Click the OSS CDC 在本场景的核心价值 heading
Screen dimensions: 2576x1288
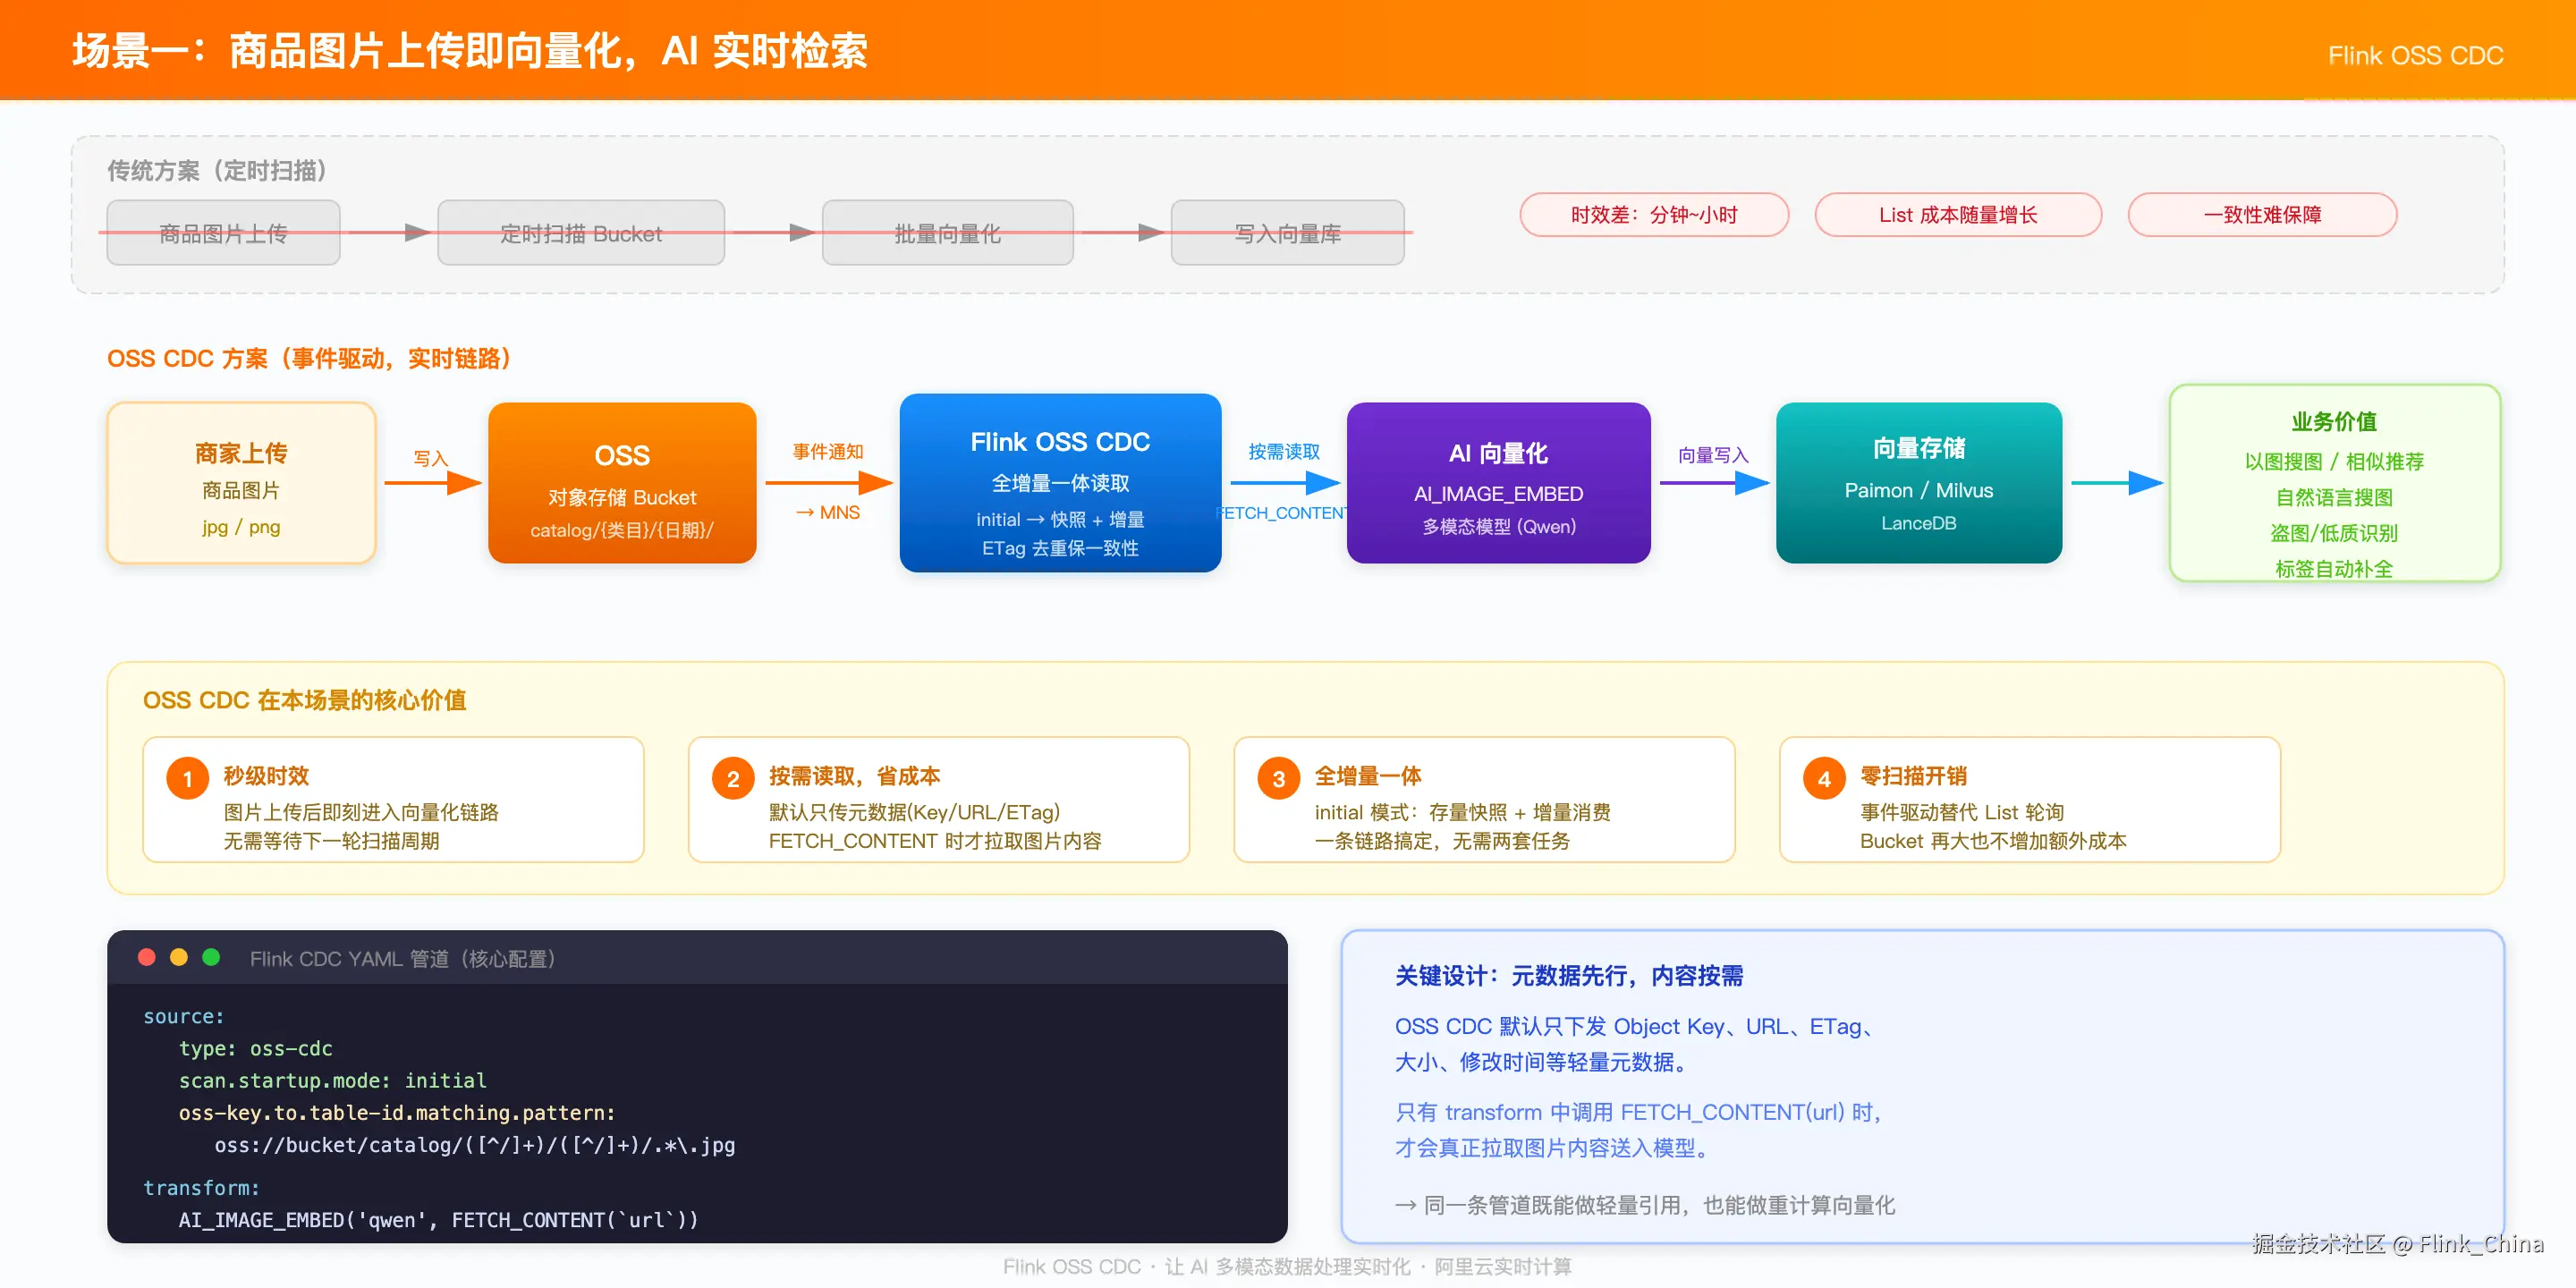coord(304,700)
